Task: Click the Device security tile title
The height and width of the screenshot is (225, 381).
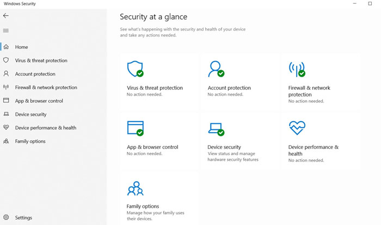Action: [224, 147]
